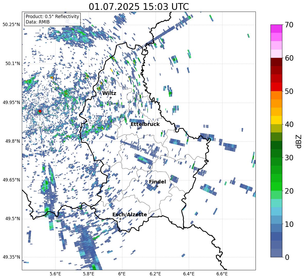Click the Wiltz location cross marker
The width and height of the screenshot is (305, 279).
(x=111, y=98)
